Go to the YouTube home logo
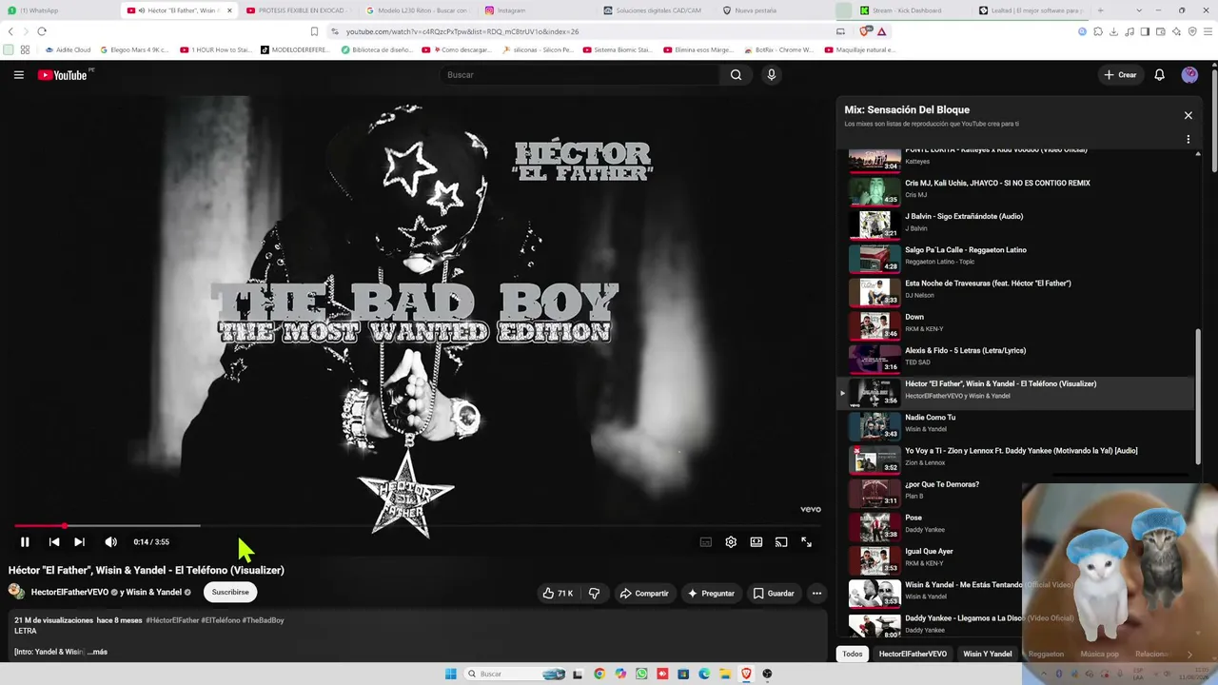Image resolution: width=1218 pixels, height=685 pixels. coord(63,75)
